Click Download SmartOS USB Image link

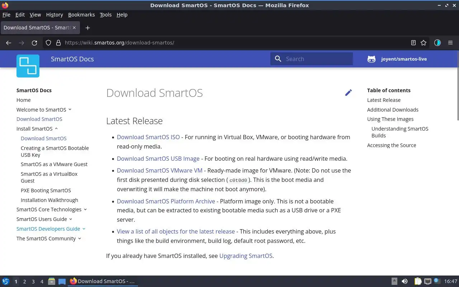tap(158, 159)
